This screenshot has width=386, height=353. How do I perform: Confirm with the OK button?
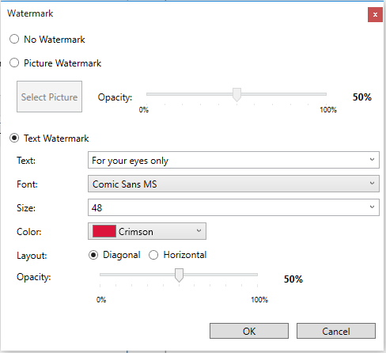click(x=249, y=331)
